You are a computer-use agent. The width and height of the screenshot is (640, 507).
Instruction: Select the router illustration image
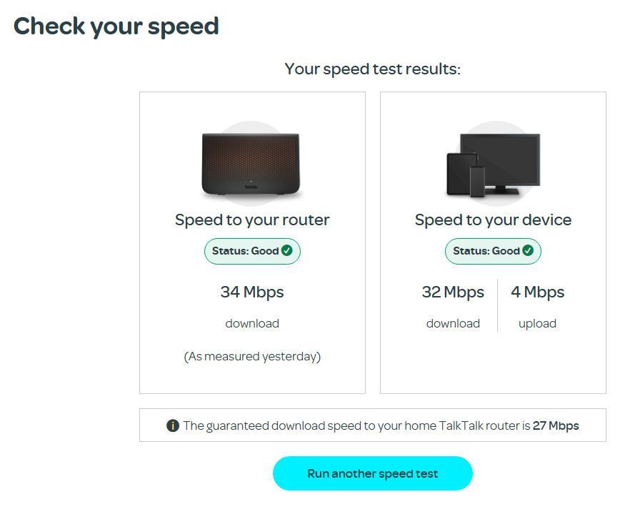252,163
